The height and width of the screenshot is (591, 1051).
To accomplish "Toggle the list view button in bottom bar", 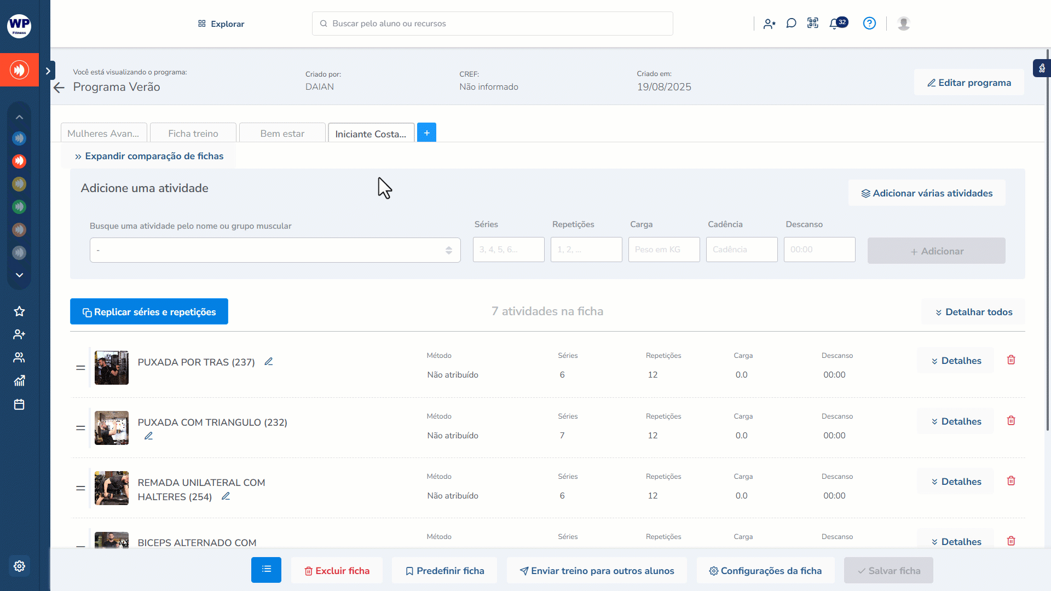I will (266, 570).
